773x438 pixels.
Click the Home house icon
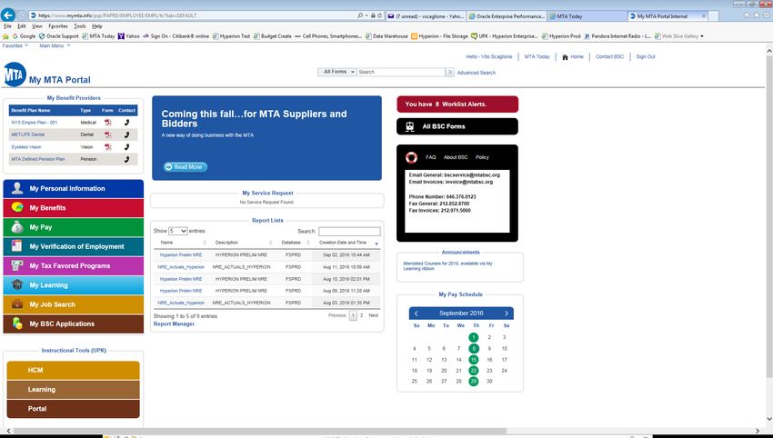pyautogui.click(x=565, y=57)
